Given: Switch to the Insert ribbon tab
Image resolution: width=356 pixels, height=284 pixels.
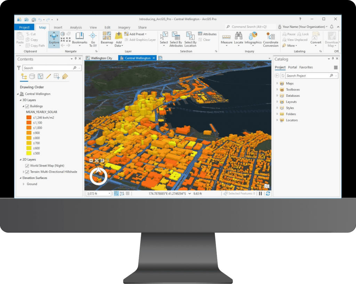Looking at the screenshot, I should pyautogui.click(x=58, y=27).
